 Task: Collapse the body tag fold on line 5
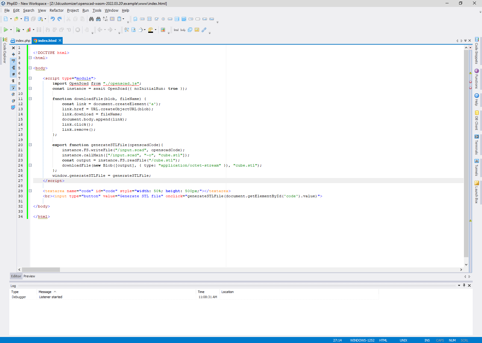coord(30,68)
